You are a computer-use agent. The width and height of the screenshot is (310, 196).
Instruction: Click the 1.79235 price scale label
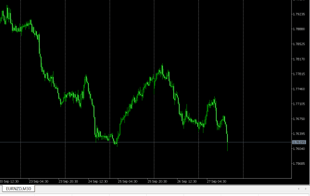point(299,14)
